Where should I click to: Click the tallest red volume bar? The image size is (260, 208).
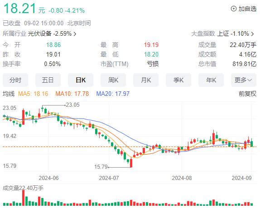coord(23,198)
